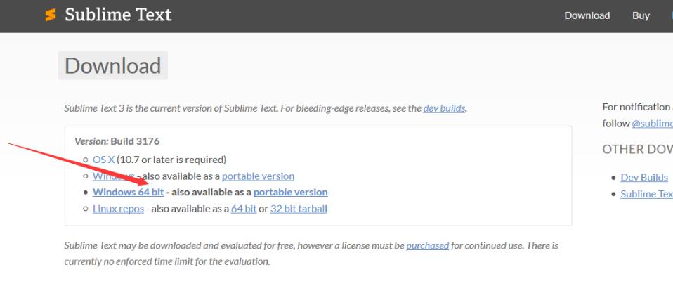
Task: Follow the dev builds link in intro sentence
Action: pyautogui.click(x=444, y=108)
